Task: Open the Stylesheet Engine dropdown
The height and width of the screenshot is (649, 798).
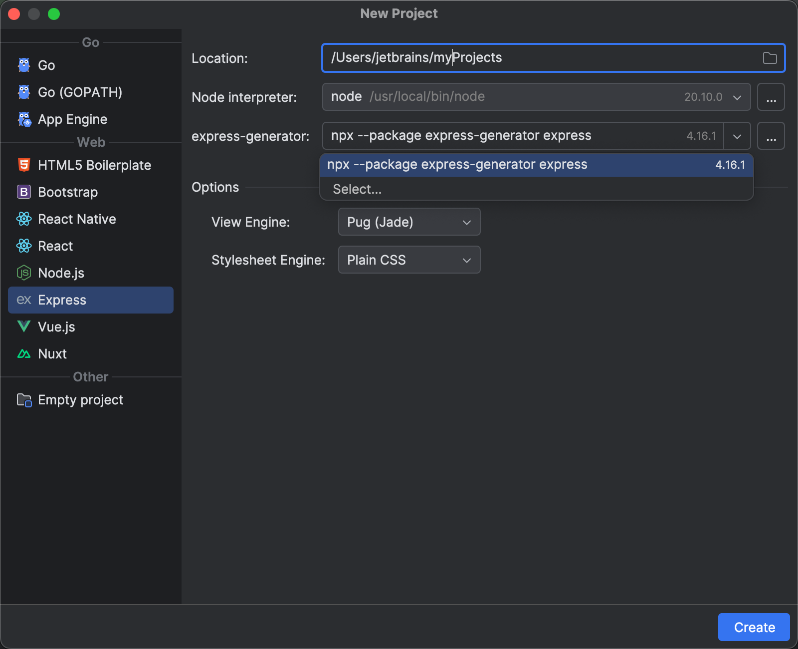Action: tap(408, 260)
